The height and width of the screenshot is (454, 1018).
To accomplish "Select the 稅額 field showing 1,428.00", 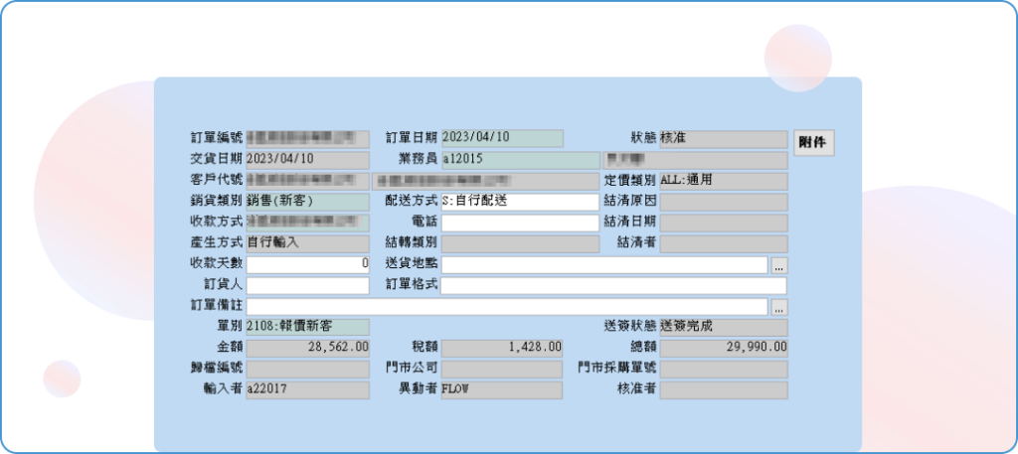I will tap(501, 348).
